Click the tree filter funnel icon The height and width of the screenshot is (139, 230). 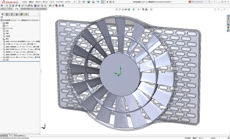click(2, 18)
